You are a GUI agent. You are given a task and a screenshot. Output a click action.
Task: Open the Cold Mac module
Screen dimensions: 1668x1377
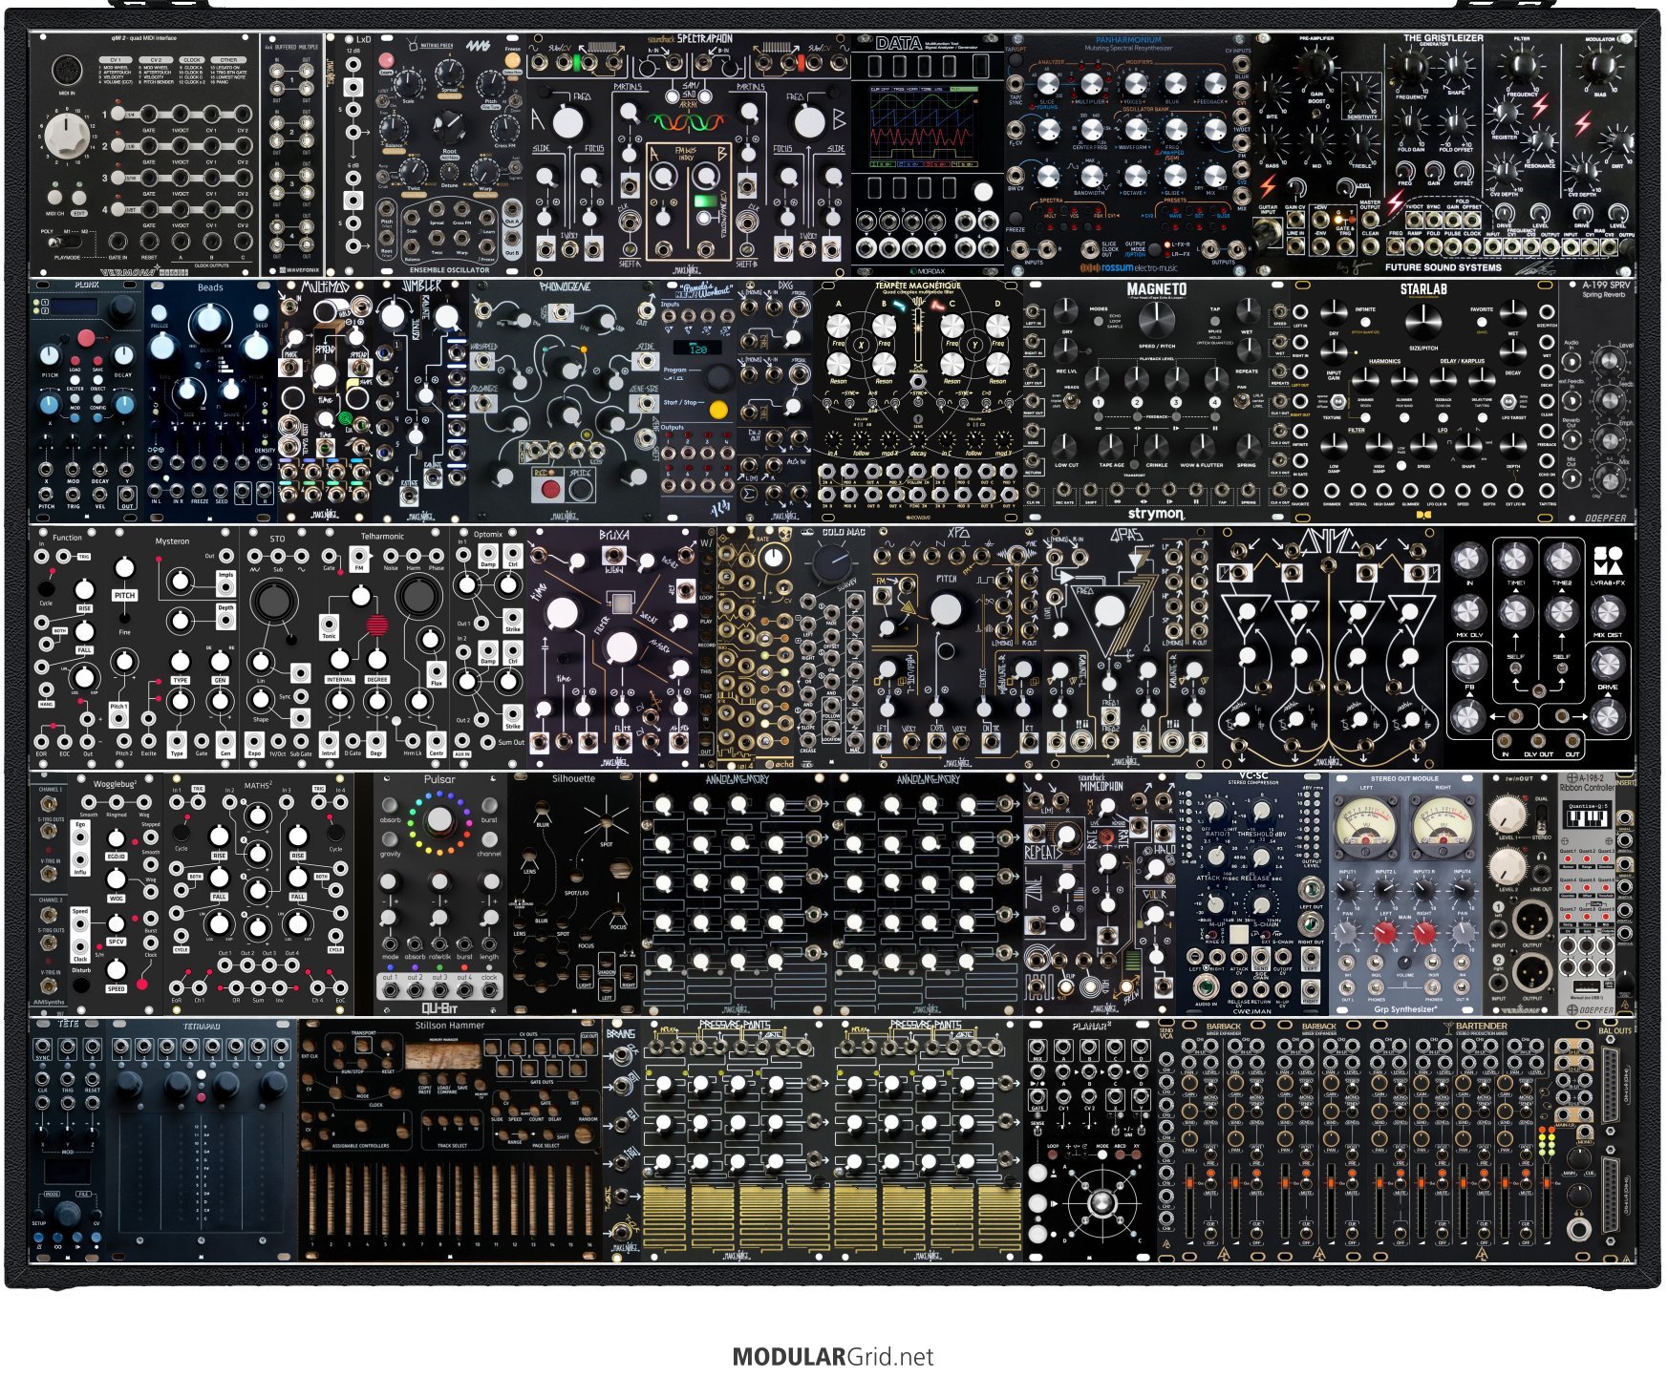click(x=832, y=647)
